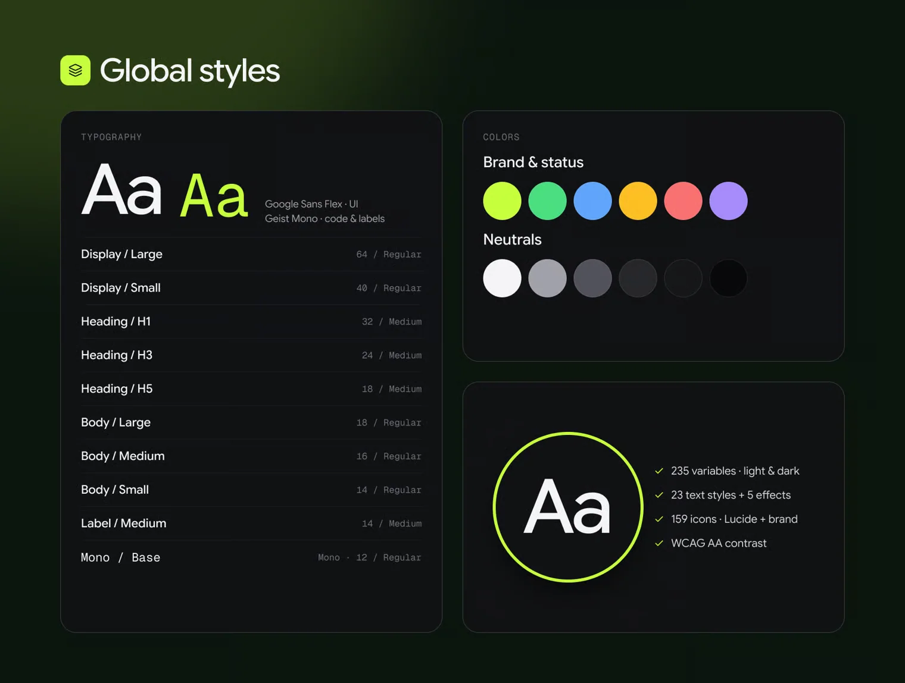Click the checkmark beside 235 variables
Screen dimensions: 905x683
(x=659, y=471)
